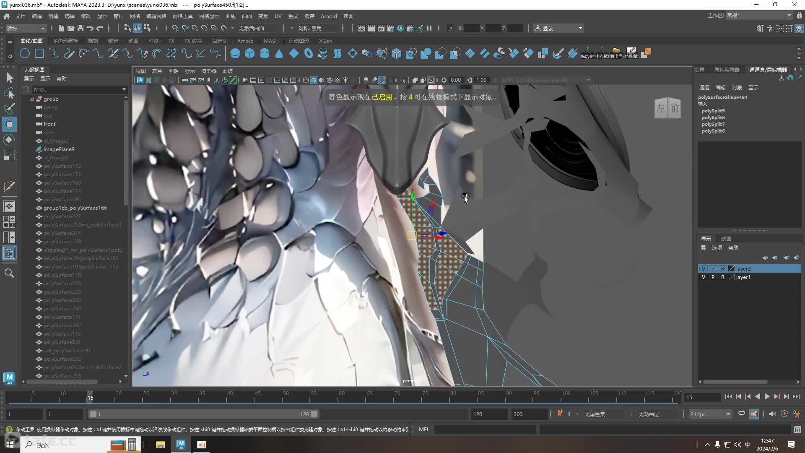Toggle use all lights bulb icon

click(345, 80)
